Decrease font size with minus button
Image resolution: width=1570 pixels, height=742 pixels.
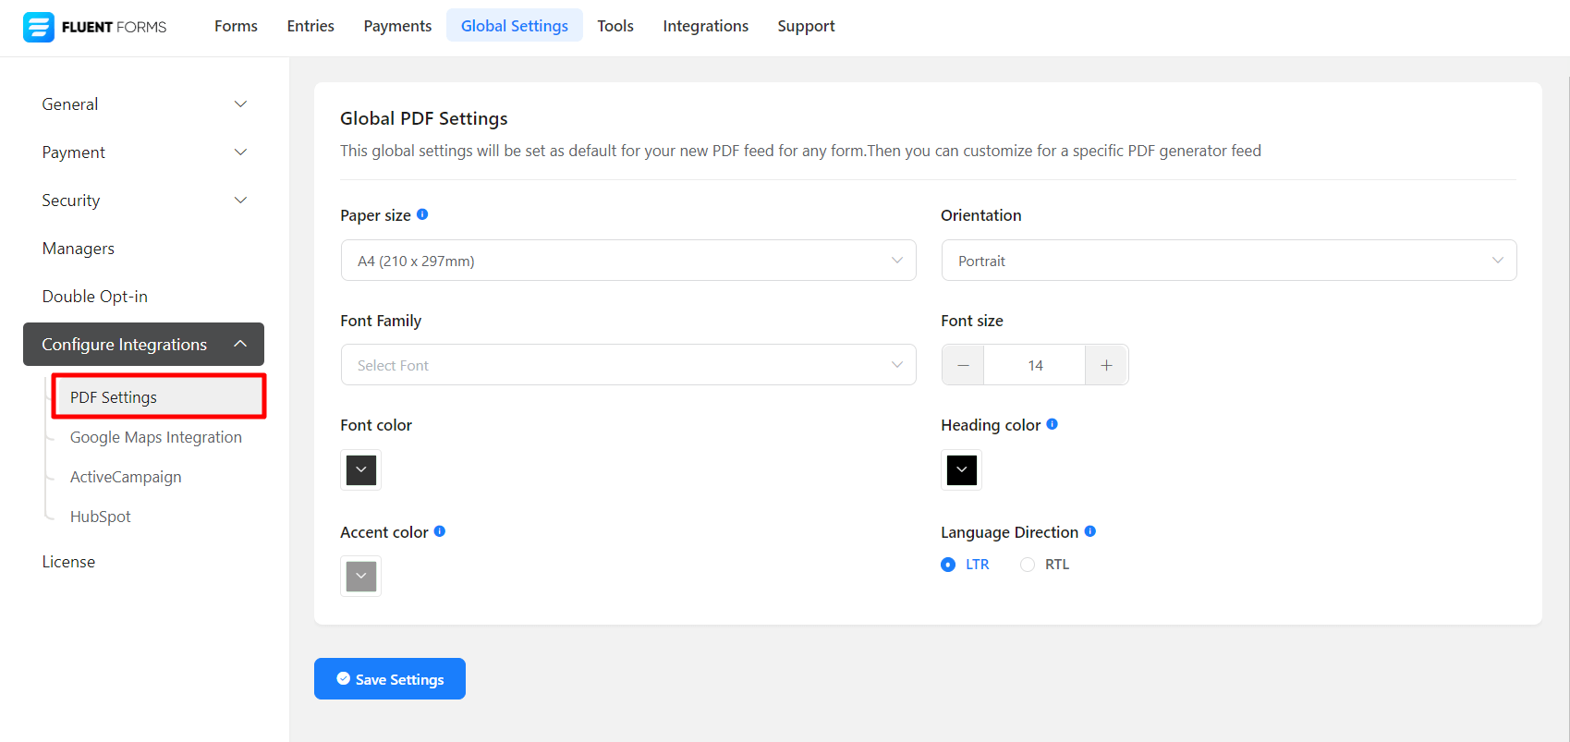click(x=963, y=365)
